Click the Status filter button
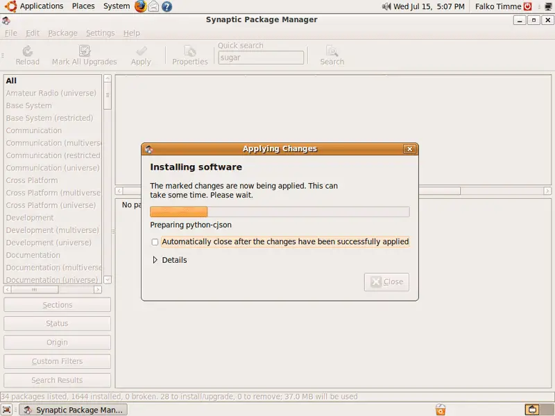The width and height of the screenshot is (555, 416). 57,324
